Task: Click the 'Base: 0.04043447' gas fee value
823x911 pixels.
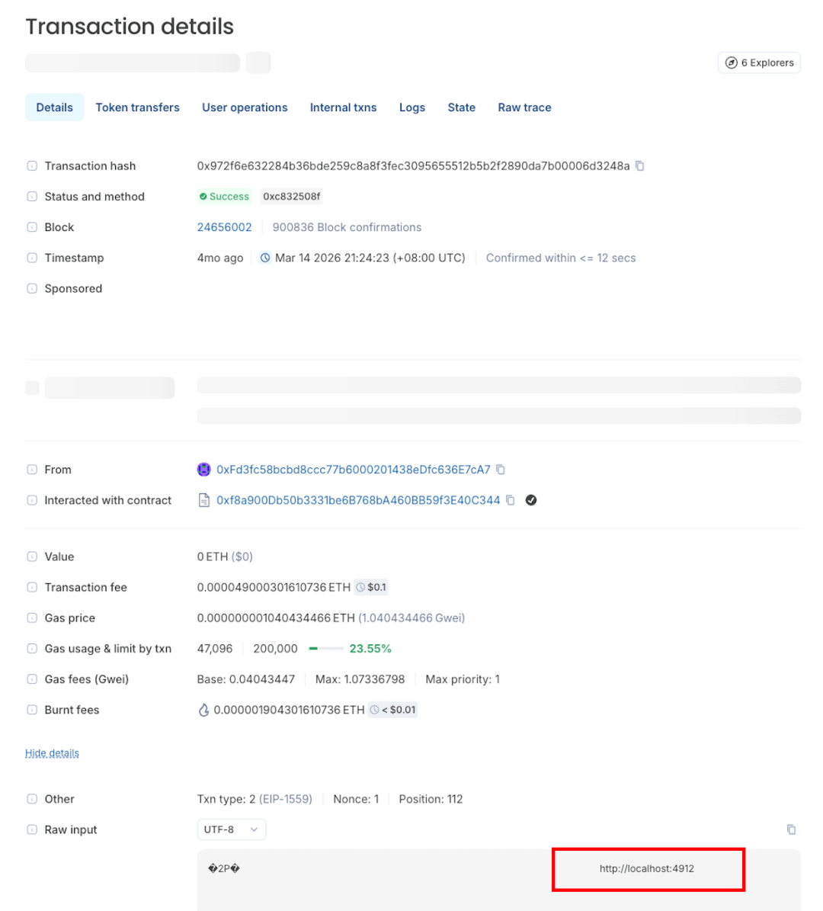Action: click(x=245, y=679)
